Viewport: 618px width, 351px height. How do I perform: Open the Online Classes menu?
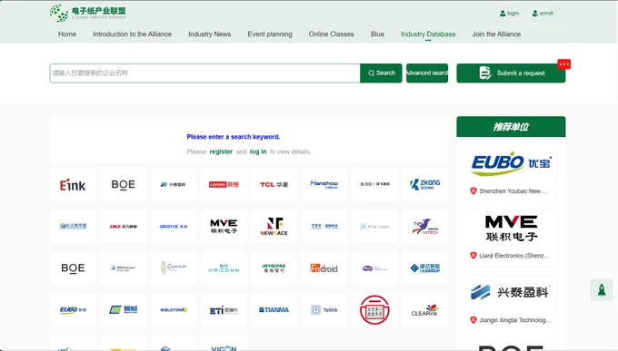[332, 34]
